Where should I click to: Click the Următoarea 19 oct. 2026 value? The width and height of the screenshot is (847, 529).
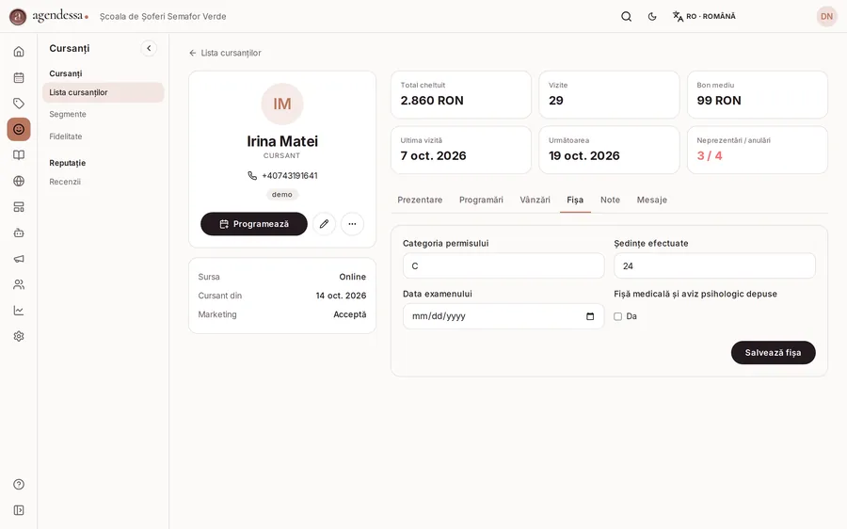[x=583, y=155]
